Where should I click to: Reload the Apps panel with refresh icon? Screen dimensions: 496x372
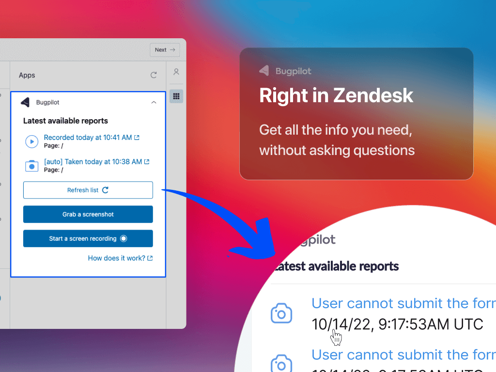tap(154, 75)
